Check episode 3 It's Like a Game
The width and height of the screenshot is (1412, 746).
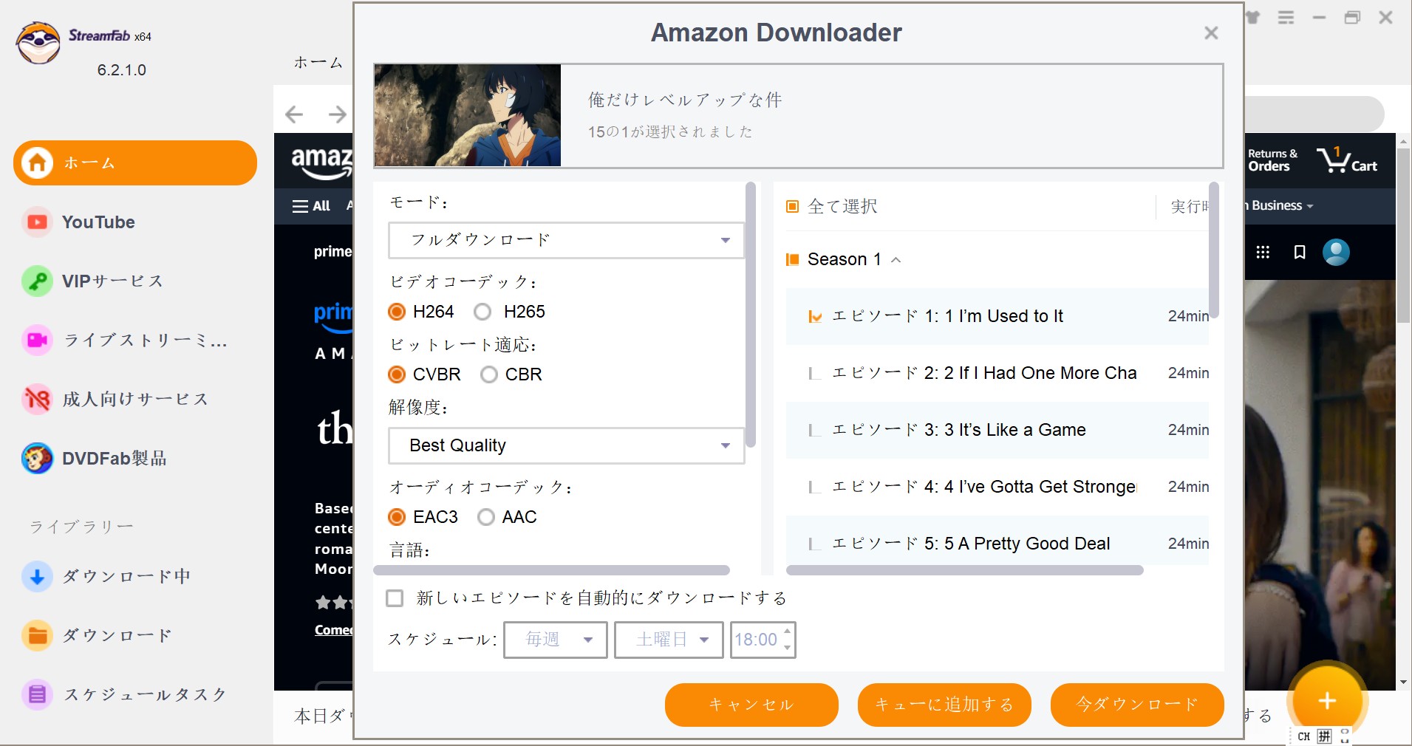click(x=815, y=431)
